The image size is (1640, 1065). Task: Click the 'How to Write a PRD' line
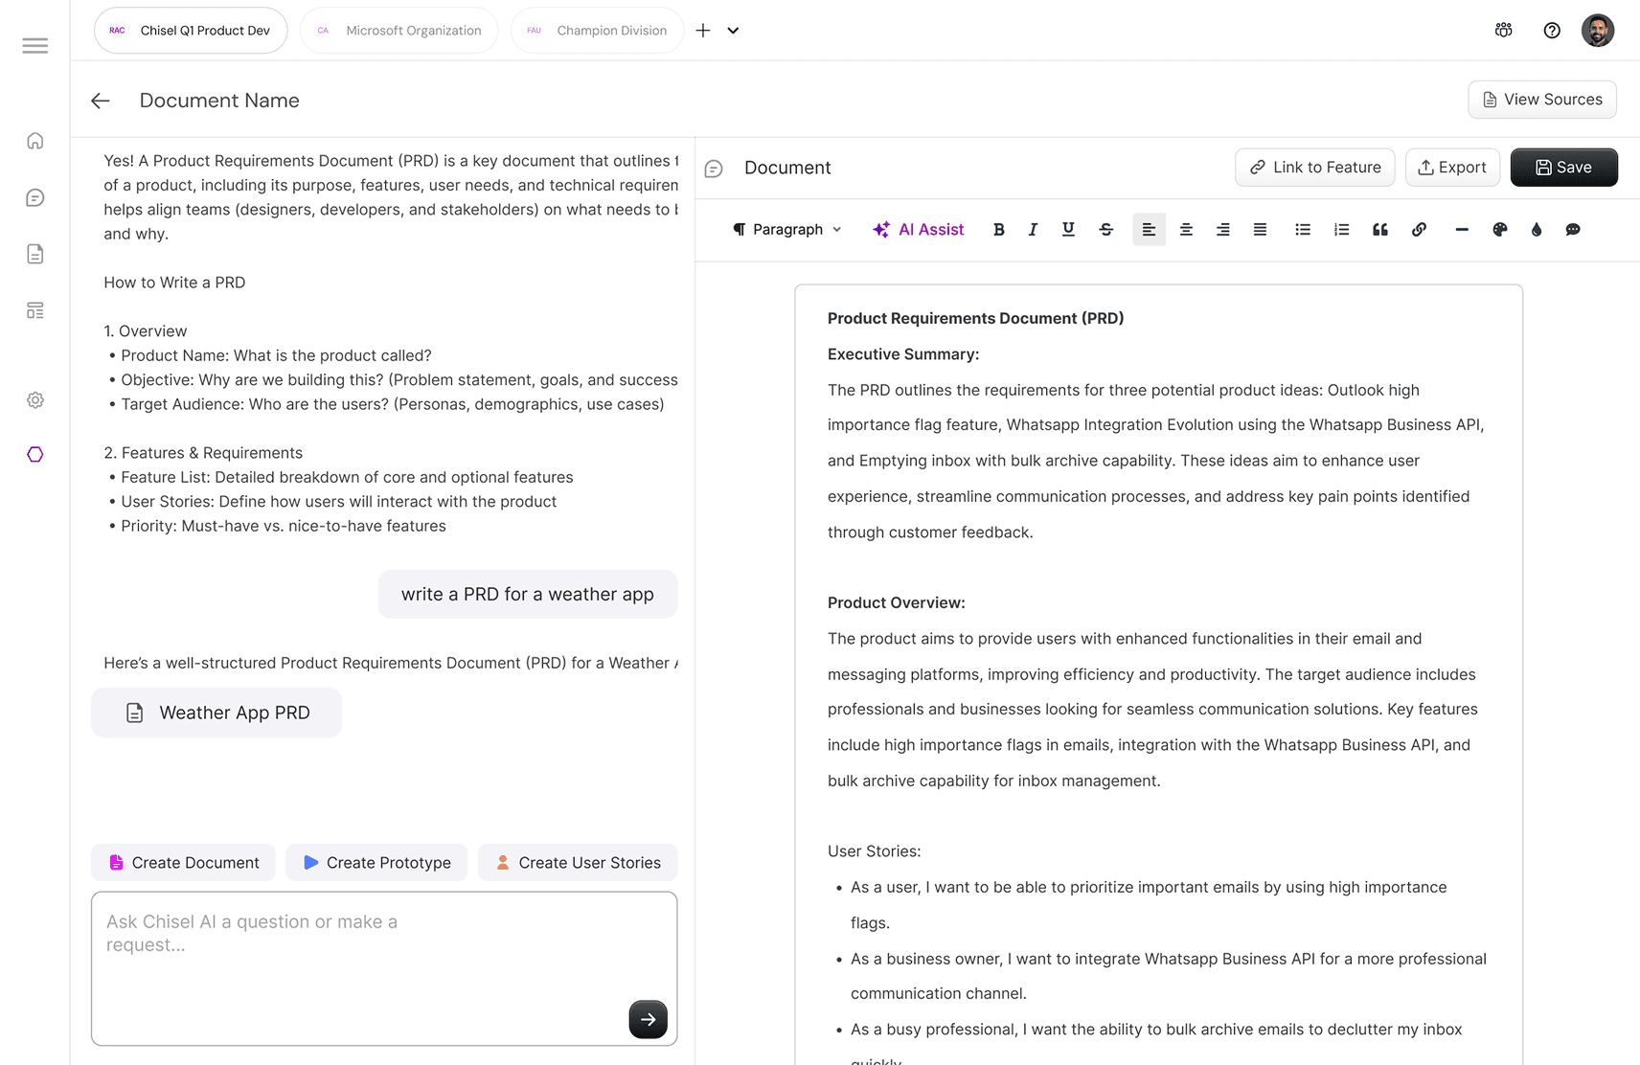point(174,283)
